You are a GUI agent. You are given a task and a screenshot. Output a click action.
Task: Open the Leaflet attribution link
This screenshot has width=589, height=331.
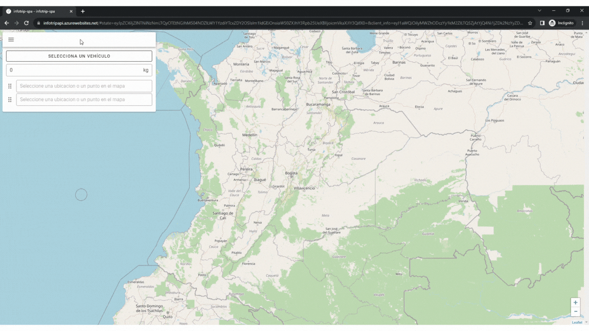coord(577,322)
